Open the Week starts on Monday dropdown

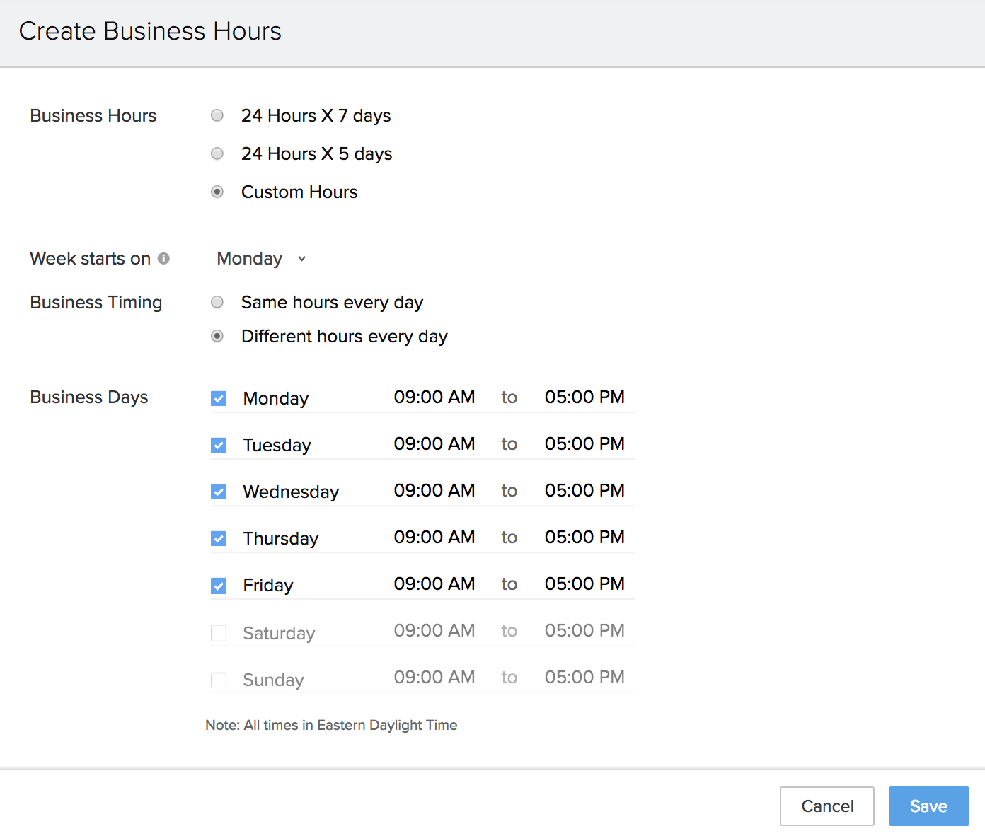261,259
